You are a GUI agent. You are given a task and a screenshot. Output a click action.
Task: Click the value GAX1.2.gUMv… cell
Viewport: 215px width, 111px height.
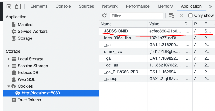pos(165,79)
